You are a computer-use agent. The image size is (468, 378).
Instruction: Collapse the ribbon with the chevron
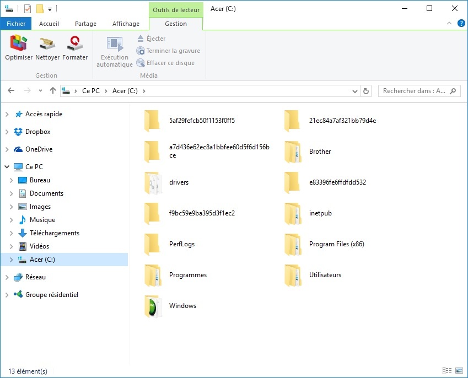click(449, 23)
